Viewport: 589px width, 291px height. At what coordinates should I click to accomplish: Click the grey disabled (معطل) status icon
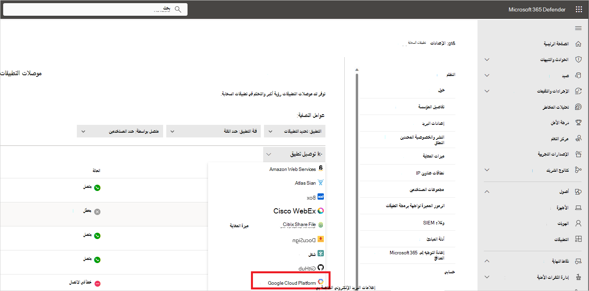[97, 212]
